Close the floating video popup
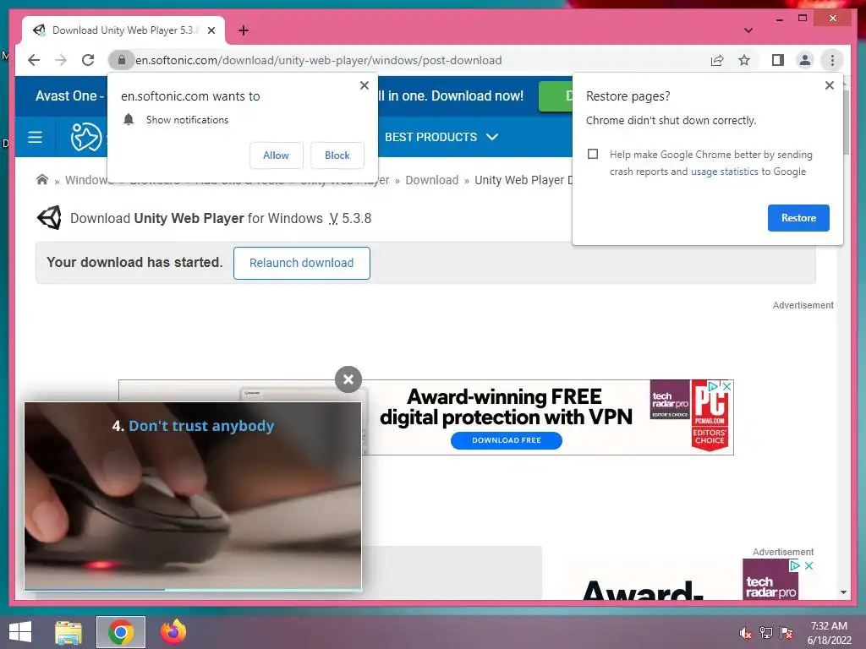Image resolution: width=866 pixels, height=649 pixels. (348, 379)
